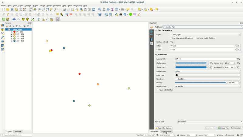Open a project with the folder icon
243x137 pixels.
[8, 9]
